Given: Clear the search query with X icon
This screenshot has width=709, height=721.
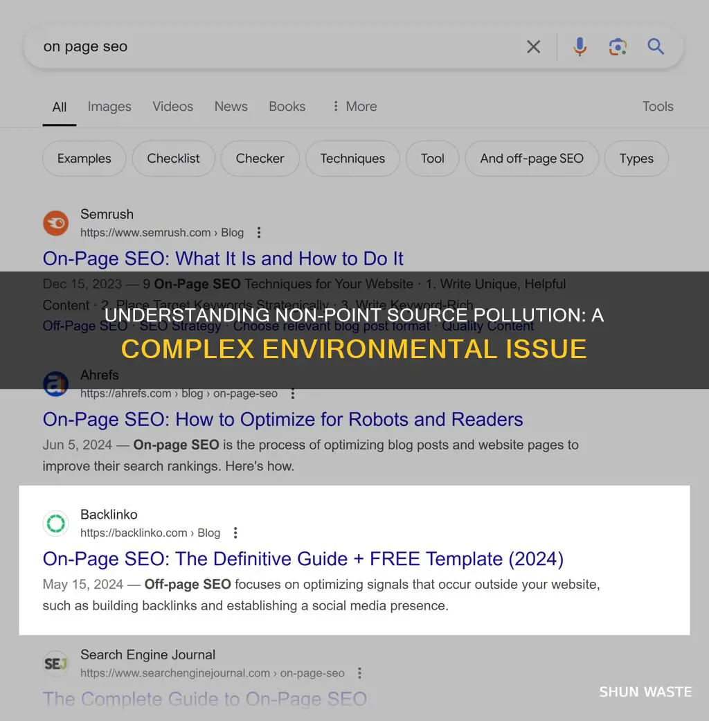Looking at the screenshot, I should [533, 46].
